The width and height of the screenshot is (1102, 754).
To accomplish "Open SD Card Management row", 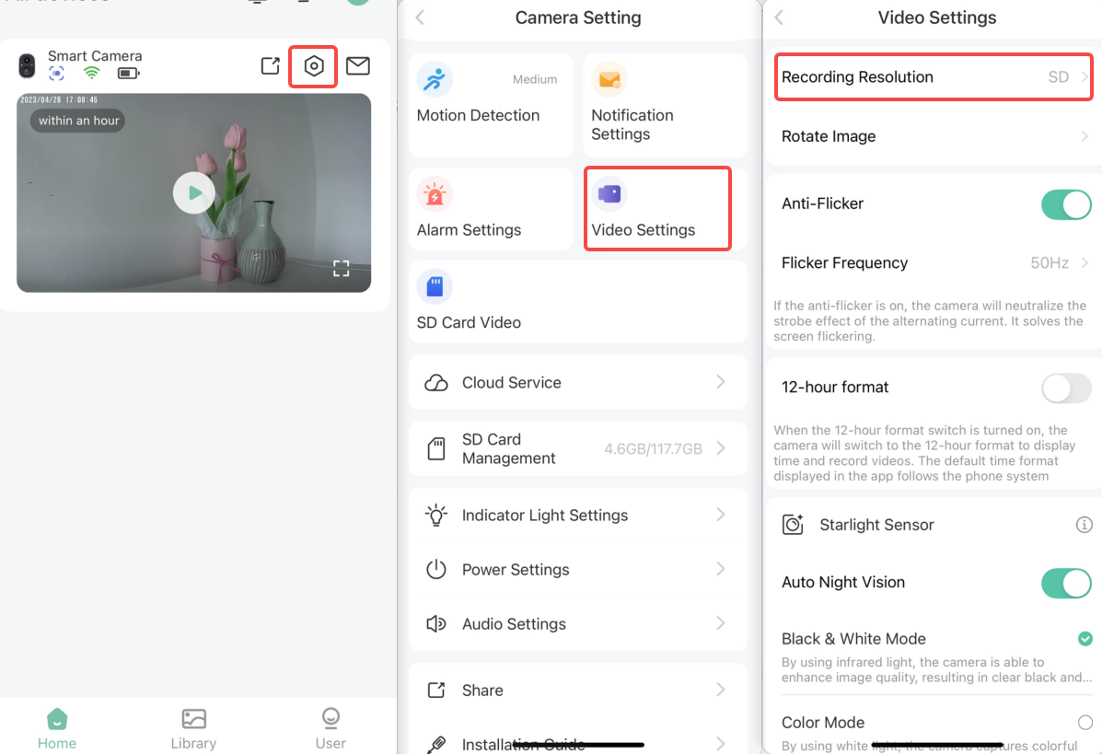I will pos(578,448).
